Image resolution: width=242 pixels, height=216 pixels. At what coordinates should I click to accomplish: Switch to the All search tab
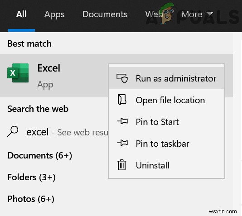pyautogui.click(x=21, y=14)
